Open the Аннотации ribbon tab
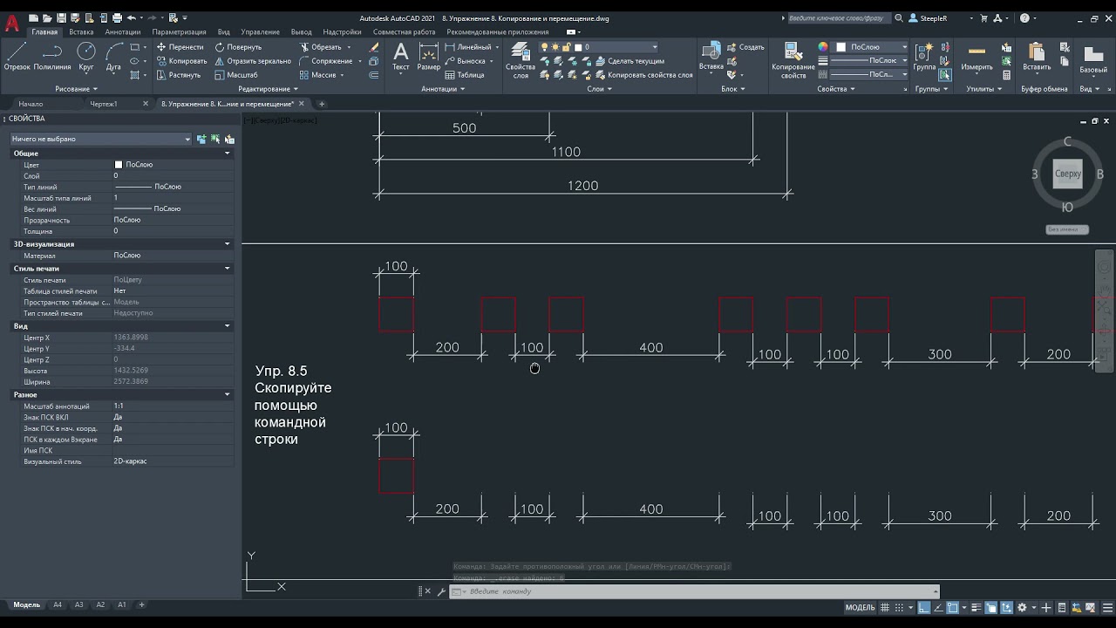This screenshot has width=1116, height=628. 122,32
